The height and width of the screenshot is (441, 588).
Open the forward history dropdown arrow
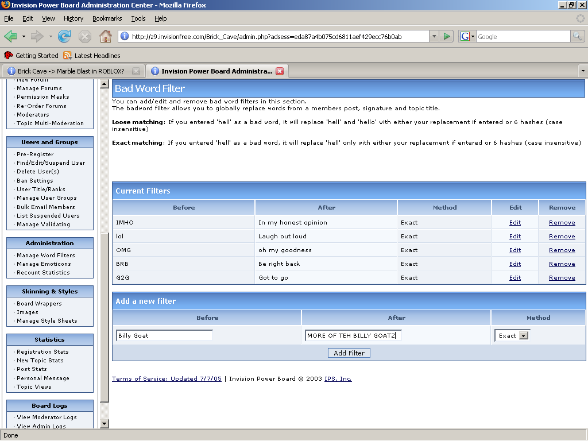51,36
